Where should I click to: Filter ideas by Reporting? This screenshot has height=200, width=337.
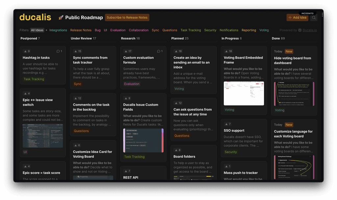pos(249,30)
